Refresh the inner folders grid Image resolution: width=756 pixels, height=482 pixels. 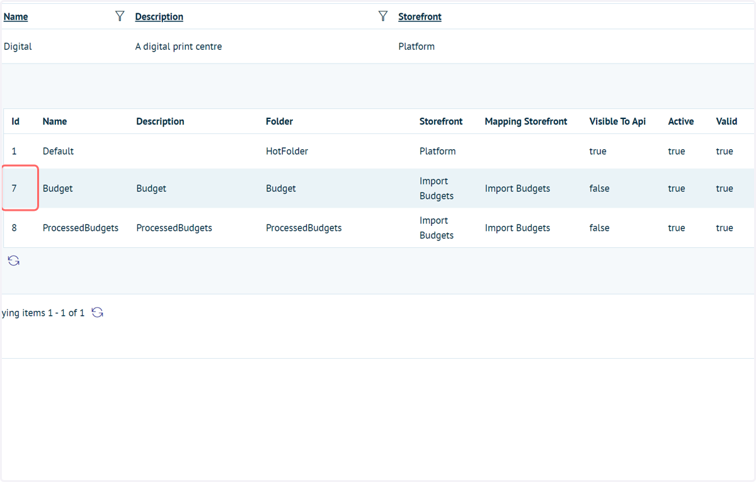tap(14, 261)
